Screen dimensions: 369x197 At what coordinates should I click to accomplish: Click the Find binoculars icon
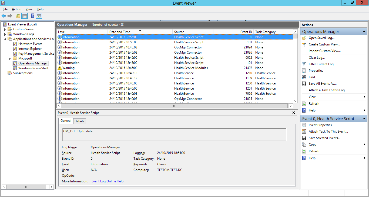[304, 77]
